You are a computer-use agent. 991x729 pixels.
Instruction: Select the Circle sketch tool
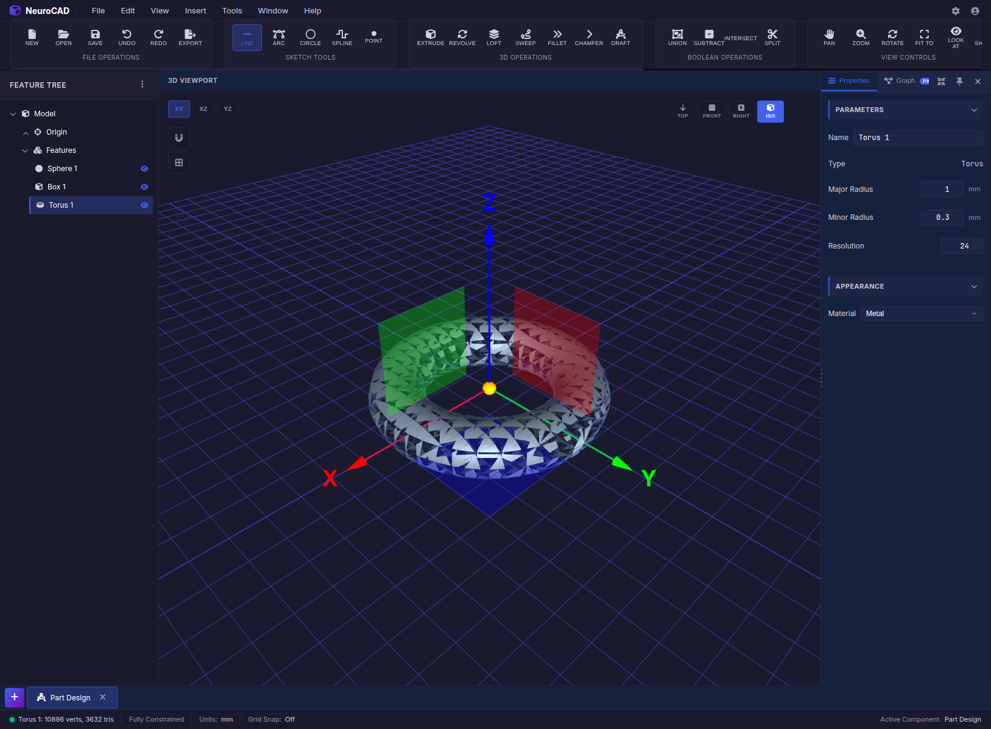point(311,37)
